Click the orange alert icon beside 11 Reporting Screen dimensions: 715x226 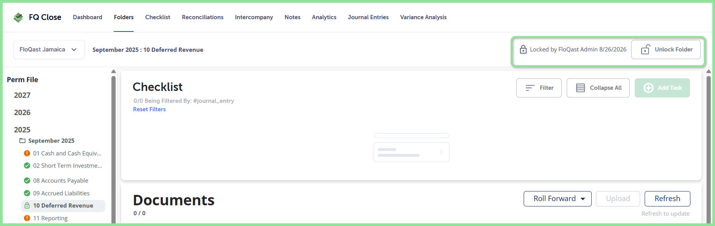coord(27,218)
